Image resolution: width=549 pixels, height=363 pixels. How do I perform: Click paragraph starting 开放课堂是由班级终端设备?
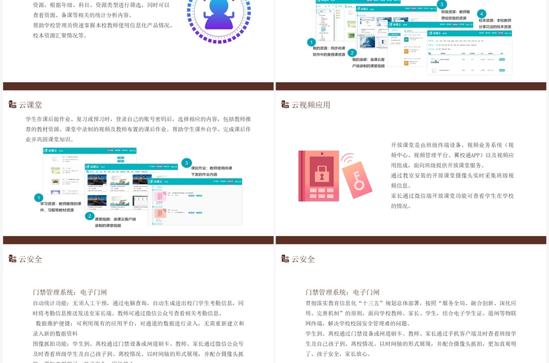(x=452, y=155)
